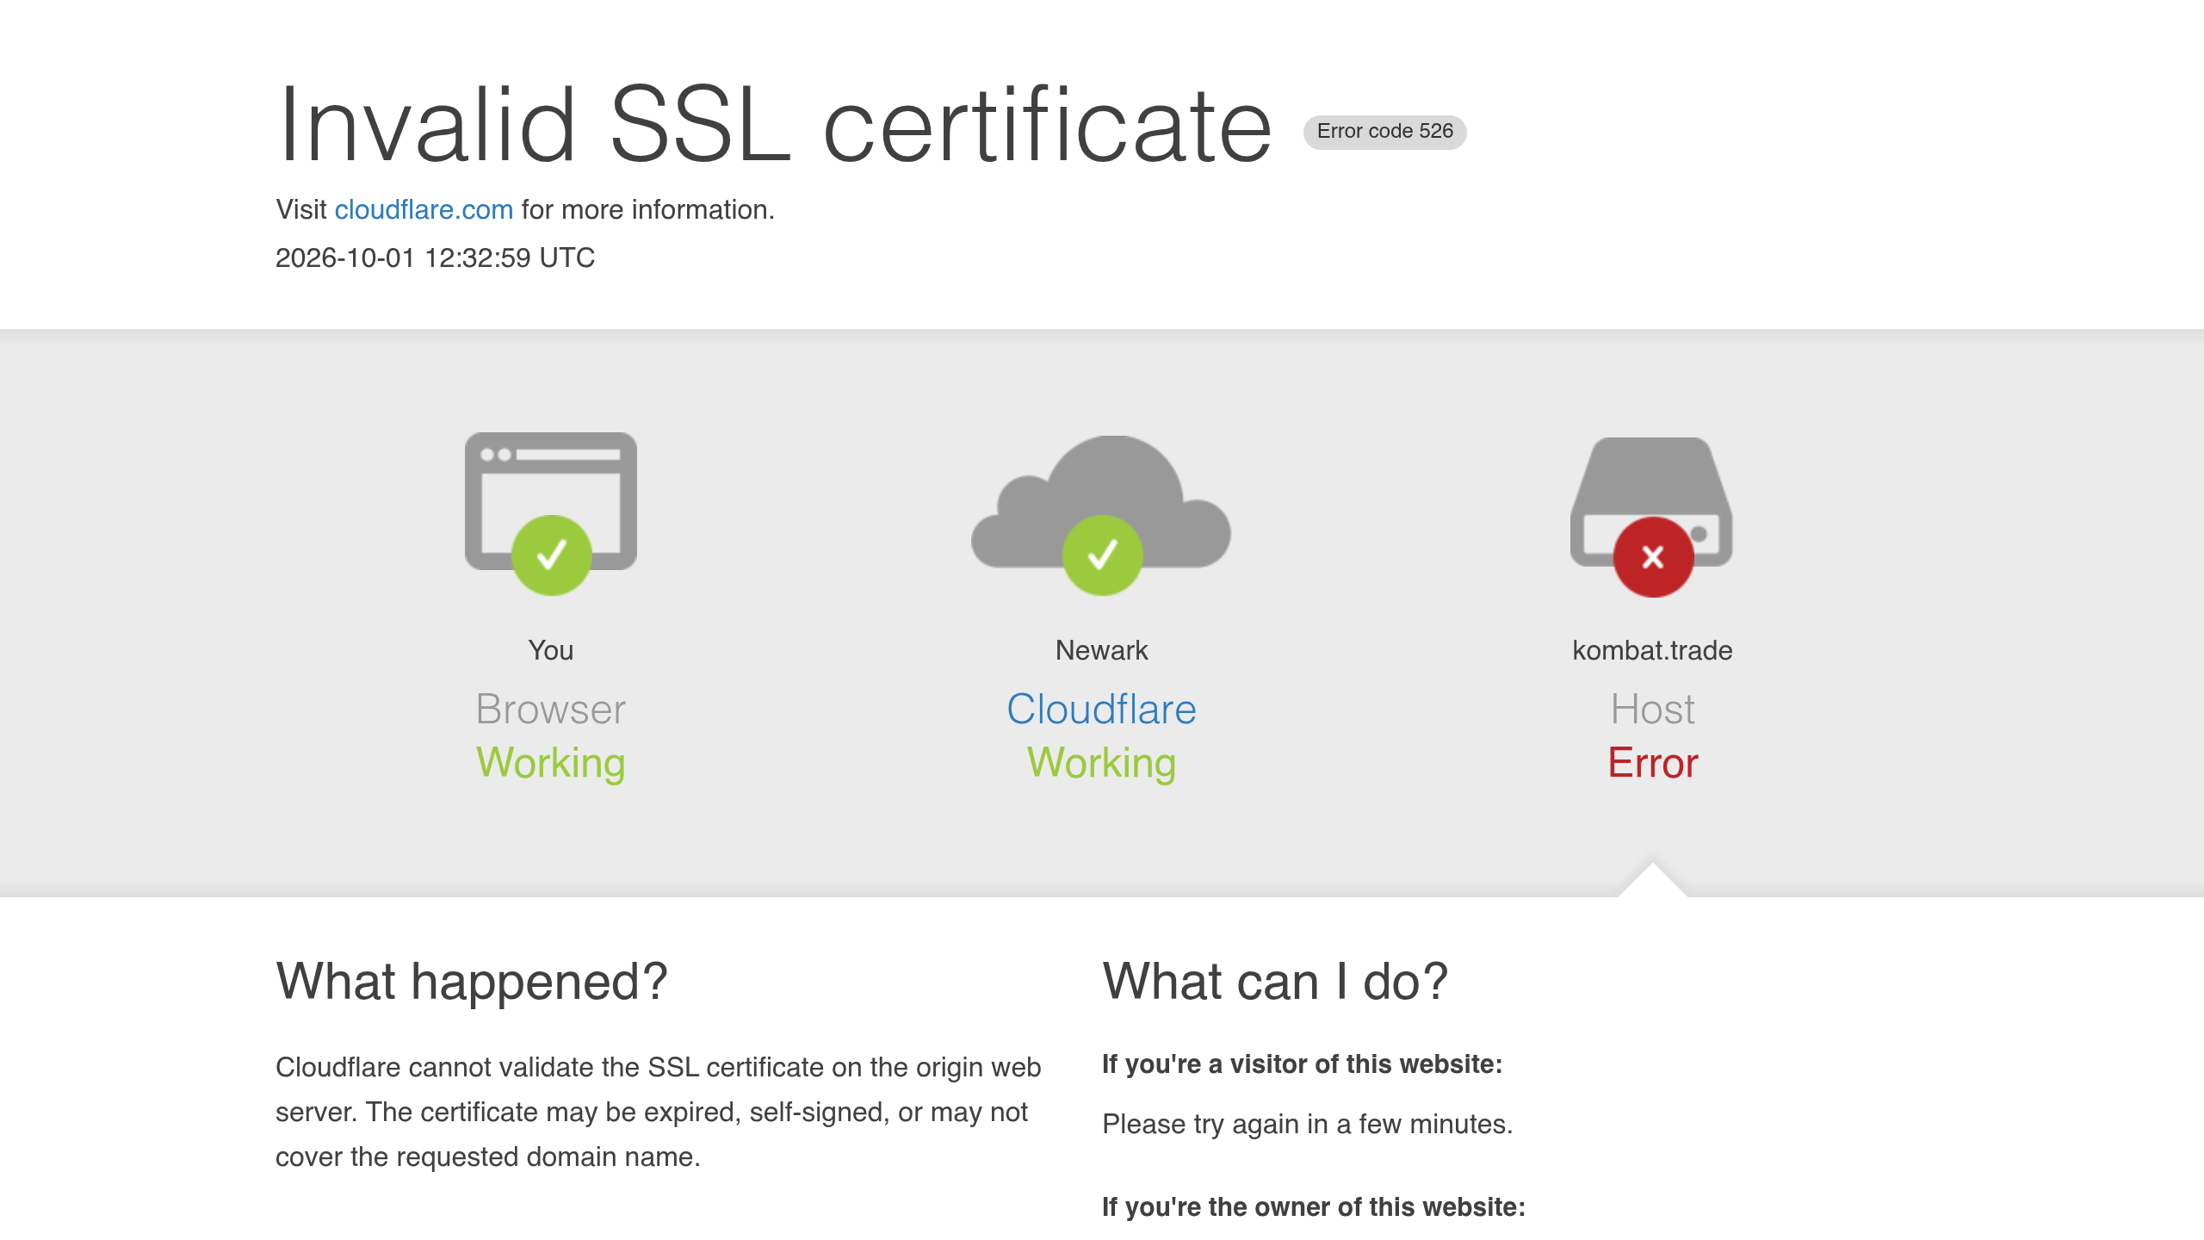
Task: Click the green checkmark on cloud icon
Action: click(1103, 555)
